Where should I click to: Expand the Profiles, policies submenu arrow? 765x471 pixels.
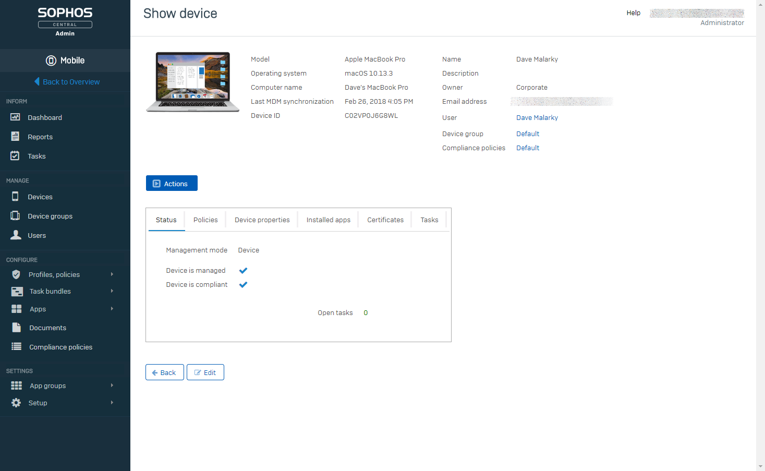112,274
